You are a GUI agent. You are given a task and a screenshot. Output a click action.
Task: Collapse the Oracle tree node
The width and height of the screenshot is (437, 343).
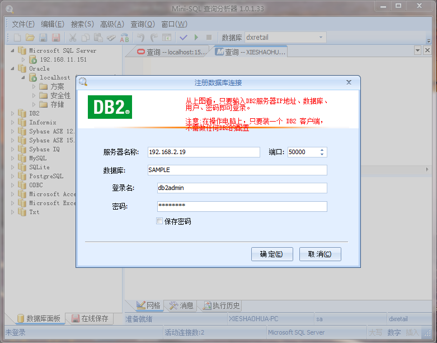[x=12, y=68]
